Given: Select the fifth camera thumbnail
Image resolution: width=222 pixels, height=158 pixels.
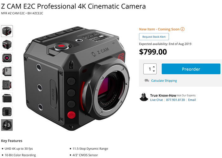Looking at the screenshot, I should pyautogui.click(x=7, y=85).
